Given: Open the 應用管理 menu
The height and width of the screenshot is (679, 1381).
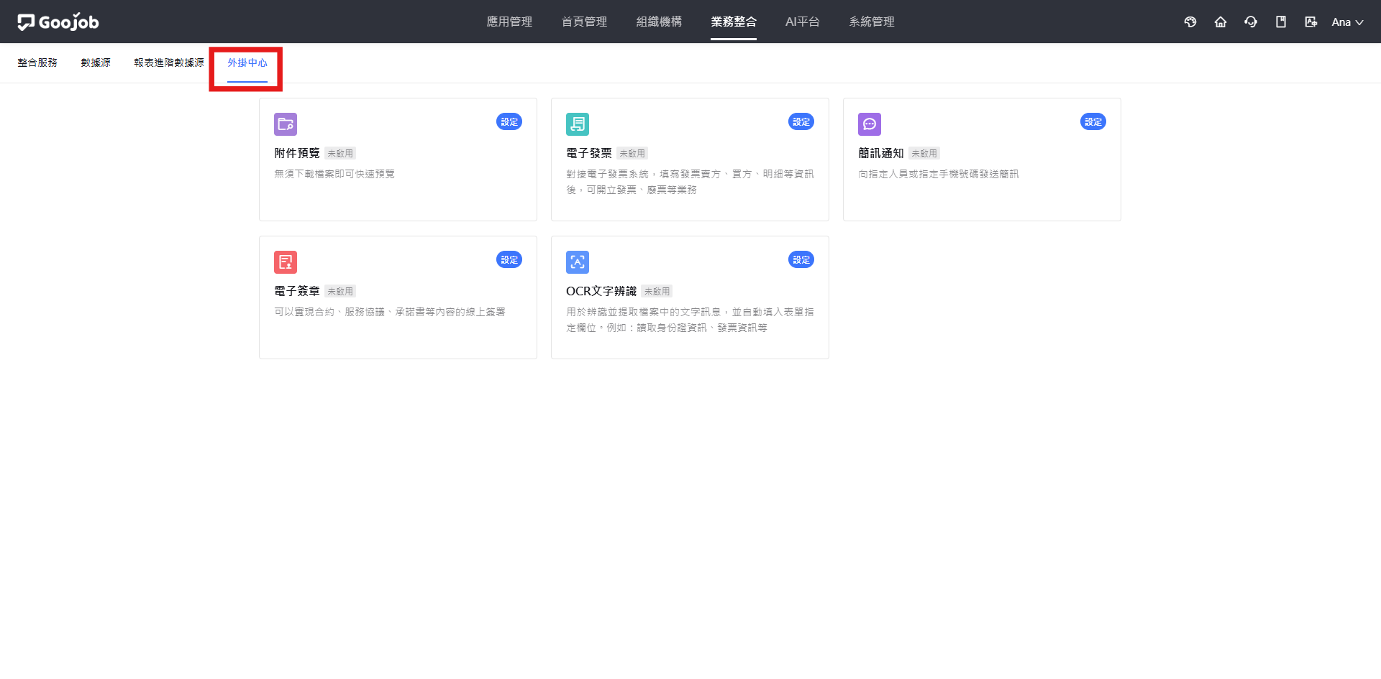Looking at the screenshot, I should coord(509,22).
